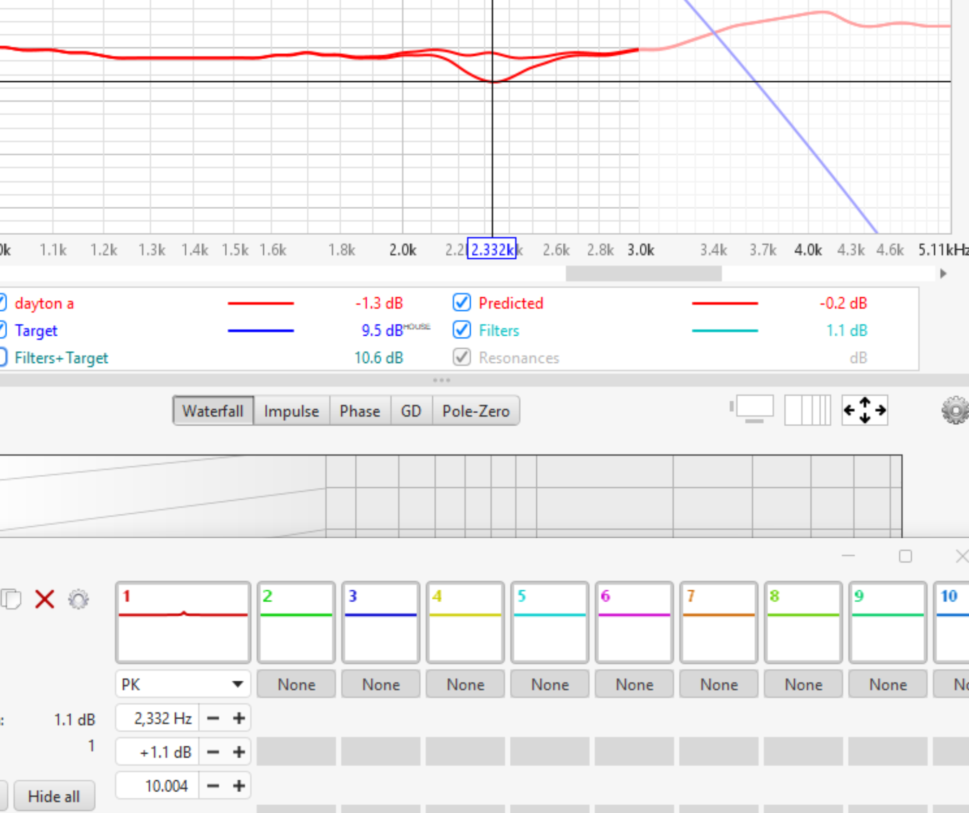Switch to the Impulse tab
This screenshot has width=969, height=813.
coord(291,411)
